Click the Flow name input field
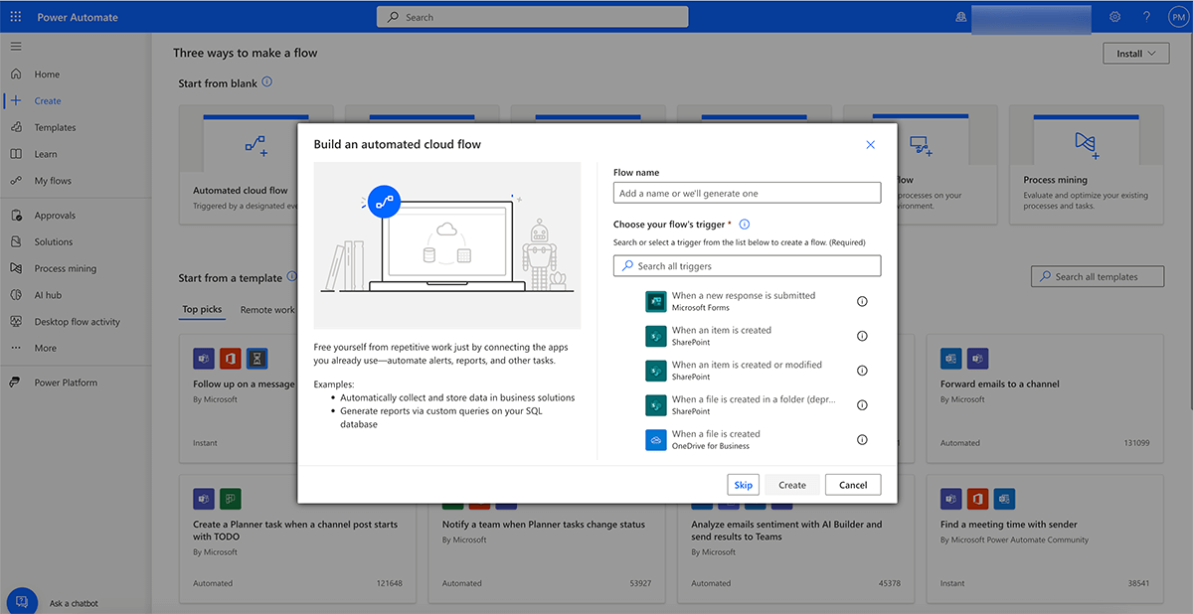 [747, 193]
